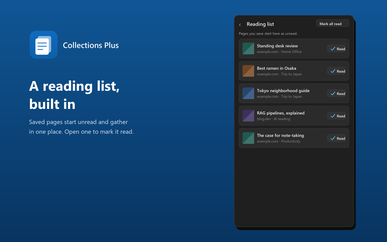
Task: Click the Tokyo neighborhood guide thumbnail
Action: pyautogui.click(x=248, y=93)
